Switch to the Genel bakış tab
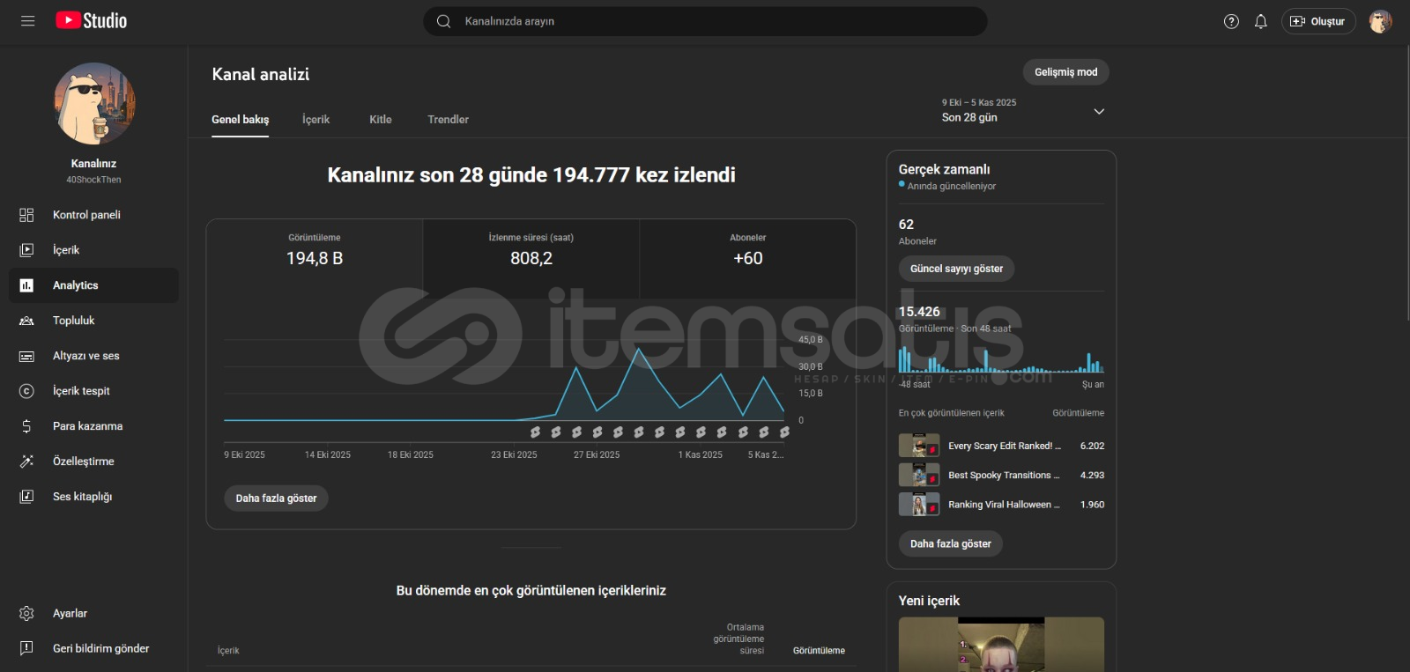Screen dimensions: 1410x672 [x=241, y=120]
